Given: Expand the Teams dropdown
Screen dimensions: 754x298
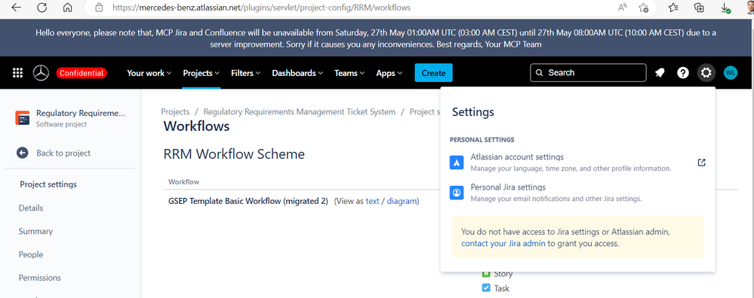Looking at the screenshot, I should (349, 73).
